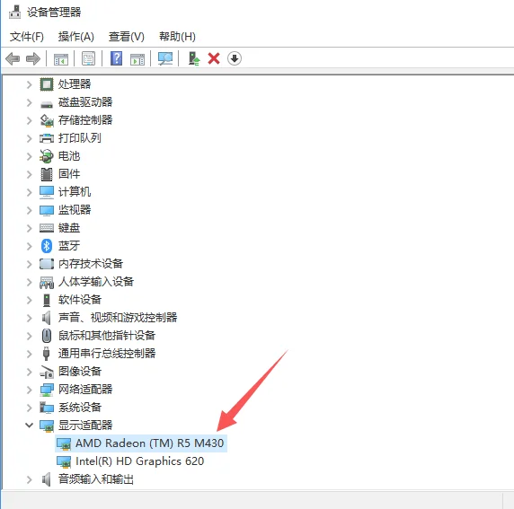Screen dimensions: 514x509
Task: Expand the 处理器 node
Action: coord(29,84)
